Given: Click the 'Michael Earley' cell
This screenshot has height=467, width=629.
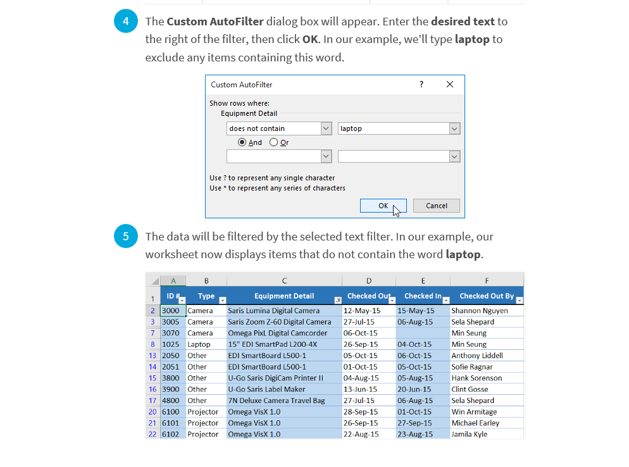Looking at the screenshot, I should [x=487, y=423].
